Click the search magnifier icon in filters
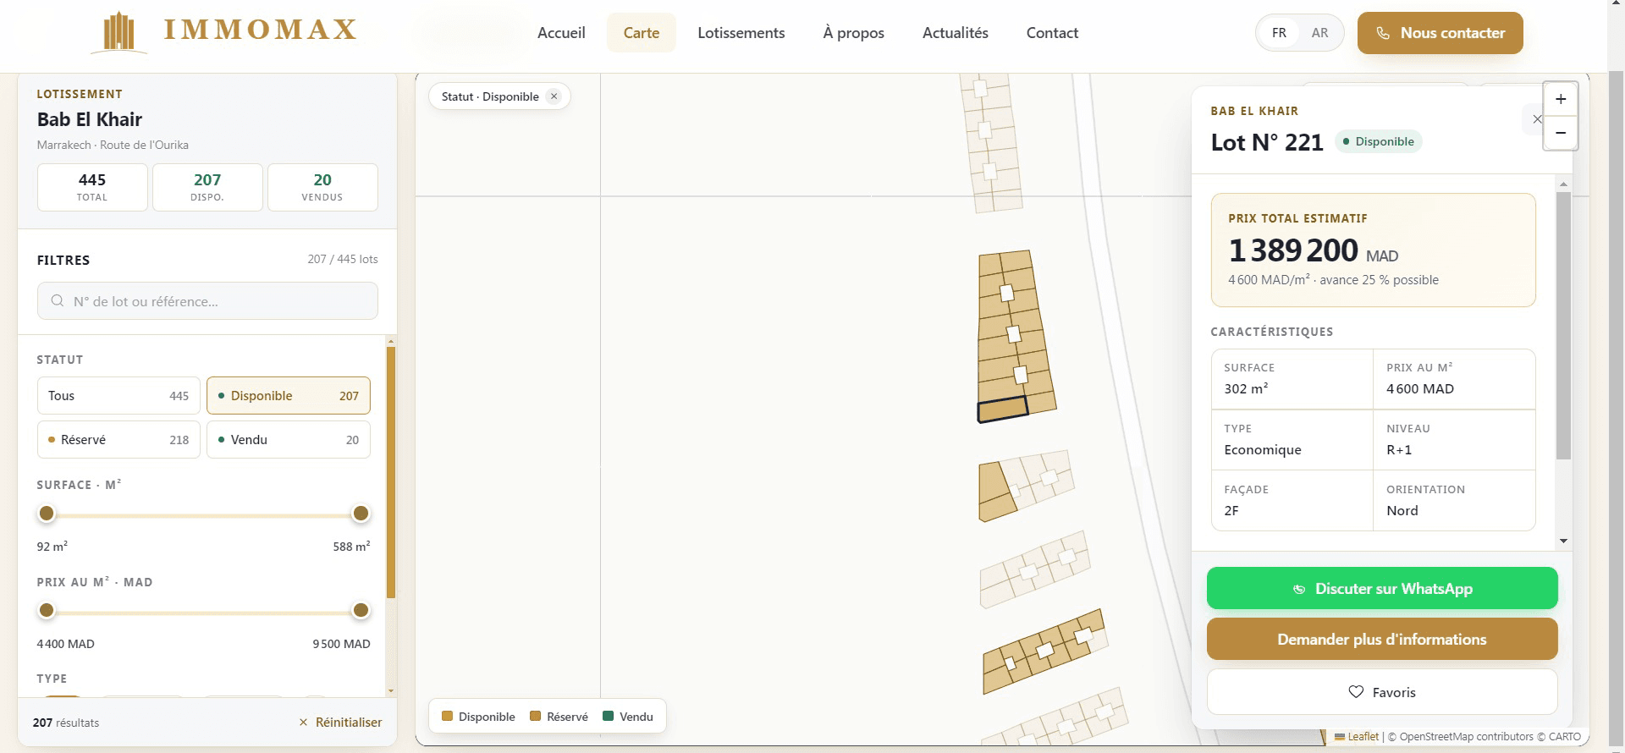The width and height of the screenshot is (1625, 753). pyautogui.click(x=58, y=301)
